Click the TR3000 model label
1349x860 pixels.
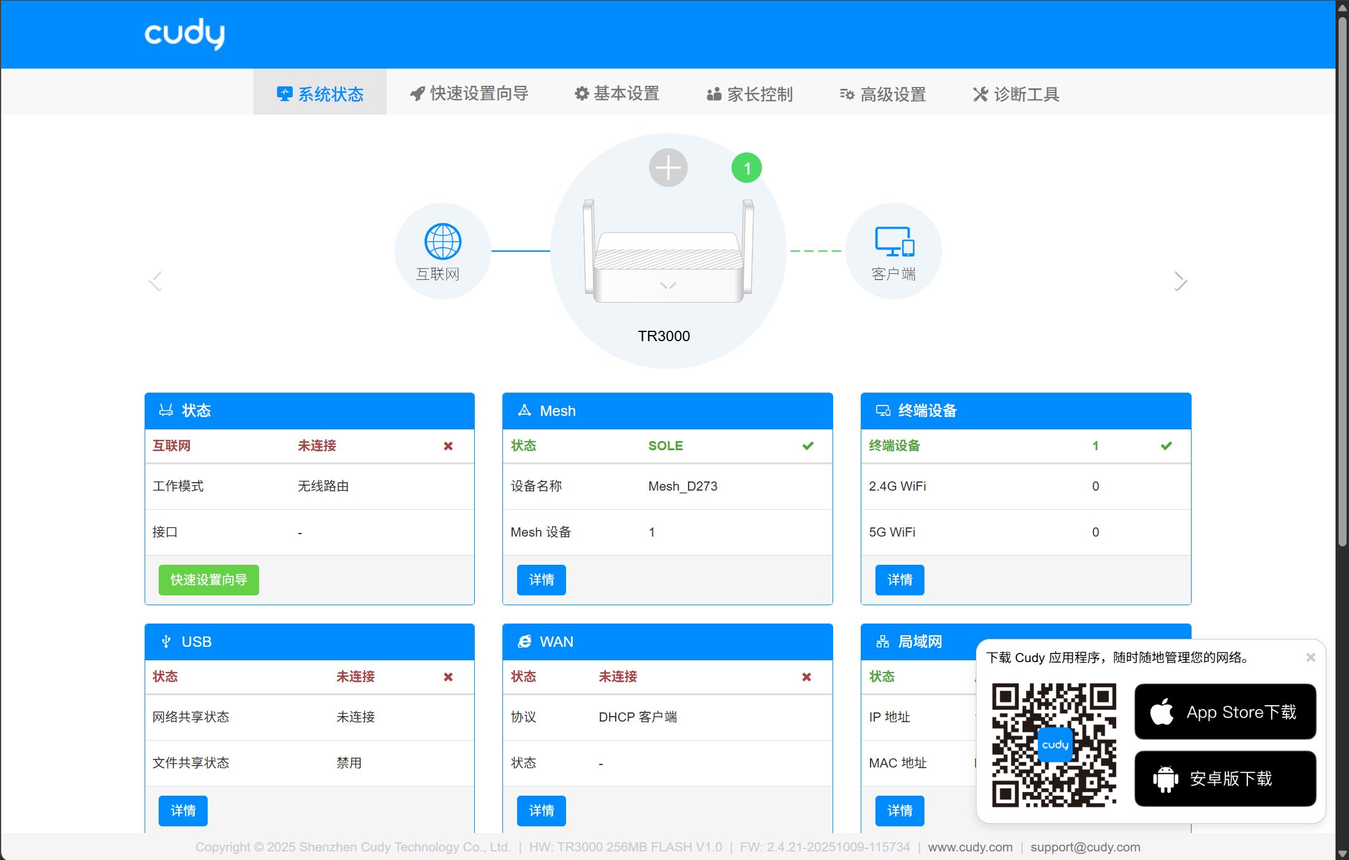click(x=663, y=336)
